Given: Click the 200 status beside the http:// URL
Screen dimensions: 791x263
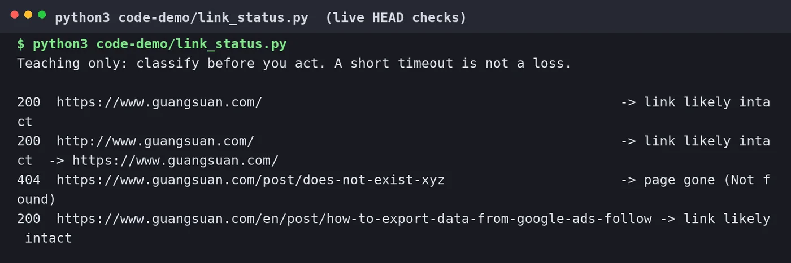Looking at the screenshot, I should point(29,141).
